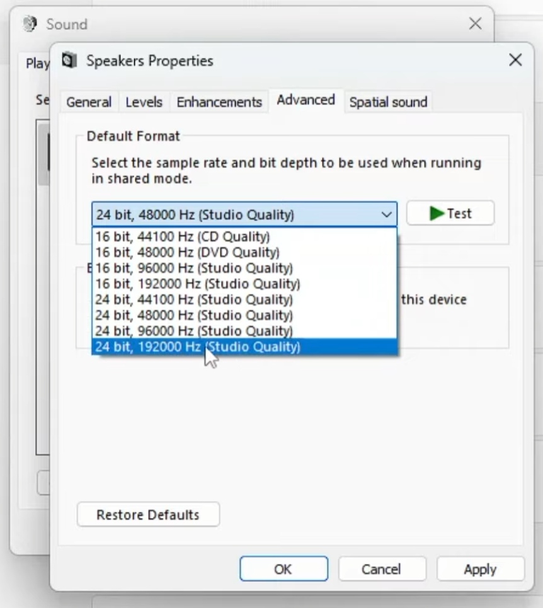Confirm settings with the OK button
Viewport: 543px width, 608px height.
pyautogui.click(x=283, y=569)
